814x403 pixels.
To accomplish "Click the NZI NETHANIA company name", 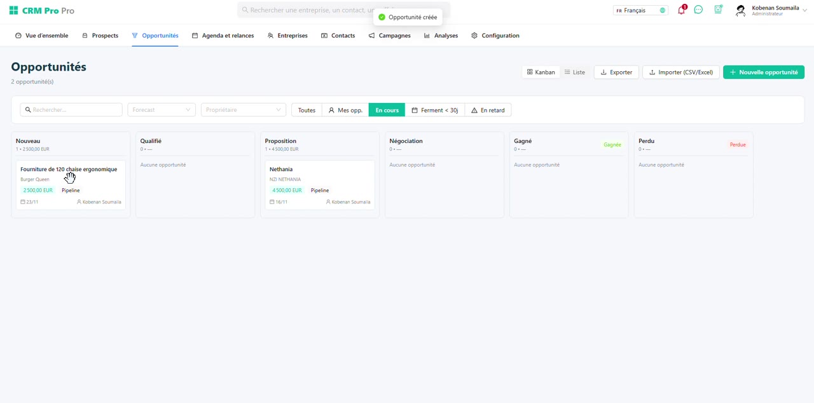I will tap(285, 179).
